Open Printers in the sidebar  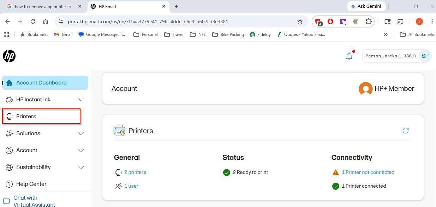coord(42,117)
